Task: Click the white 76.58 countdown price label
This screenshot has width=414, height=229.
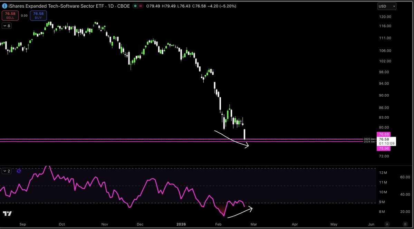Action: [x=386, y=141]
